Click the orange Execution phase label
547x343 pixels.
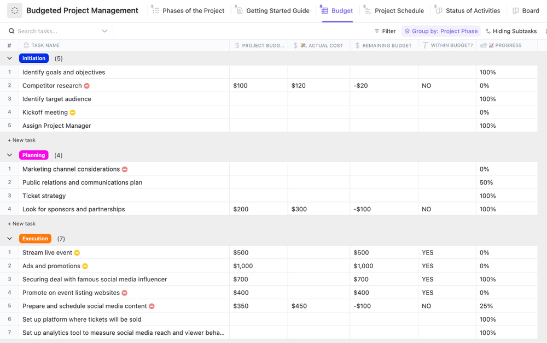point(35,239)
